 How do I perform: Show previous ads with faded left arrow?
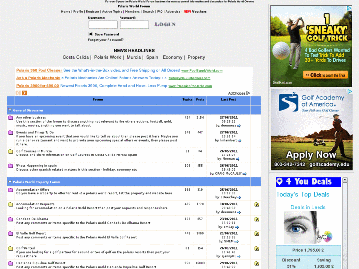pos(18,93)
